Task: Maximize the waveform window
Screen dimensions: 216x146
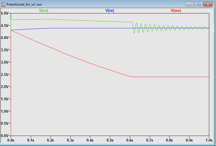Action: pyautogui.click(x=199, y=4)
